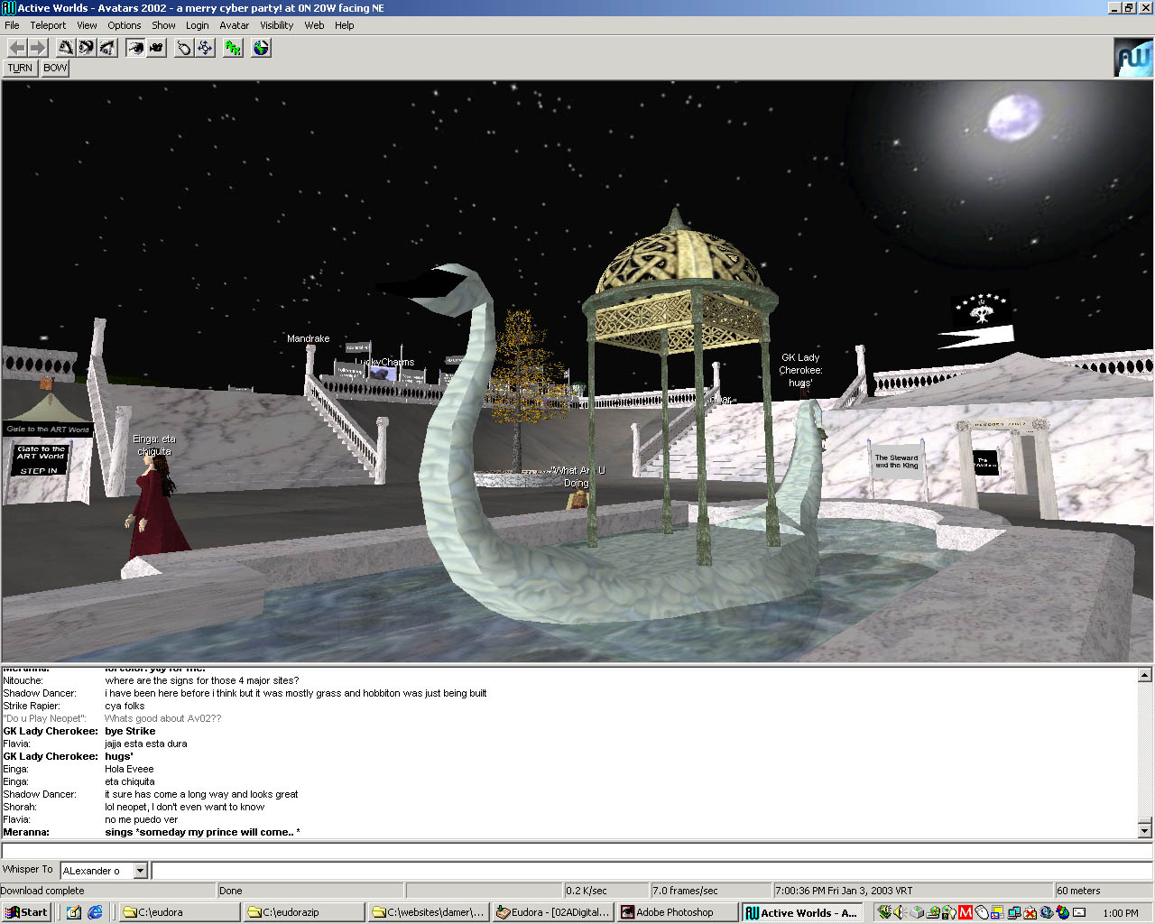Click the forward arrow teleport button

(x=37, y=48)
